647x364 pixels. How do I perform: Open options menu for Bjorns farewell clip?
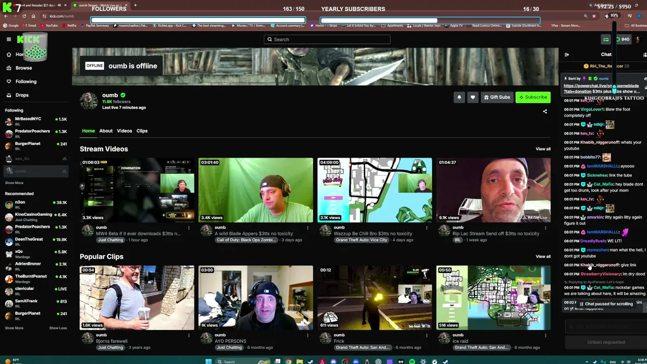click(189, 335)
